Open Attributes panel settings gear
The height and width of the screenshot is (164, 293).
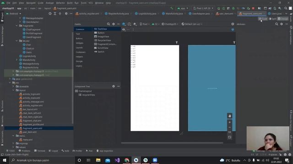coord(282,24)
